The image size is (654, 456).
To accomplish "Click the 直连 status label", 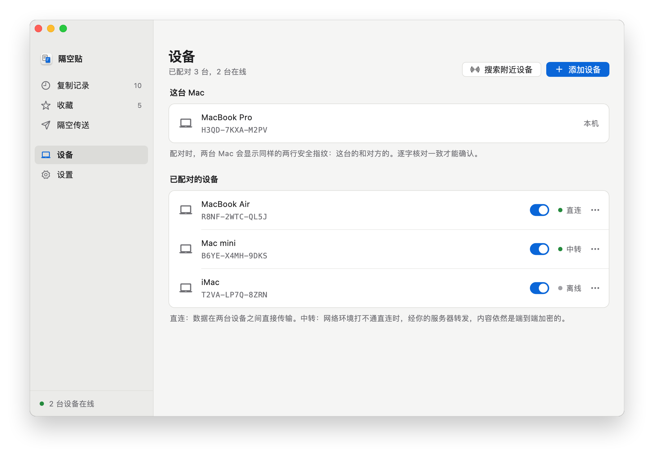I will pos(574,210).
